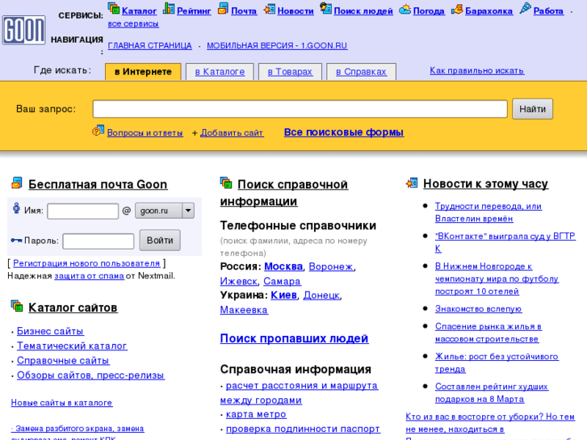Open Как правильно искать help link
The height and width of the screenshot is (440, 587).
point(477,70)
